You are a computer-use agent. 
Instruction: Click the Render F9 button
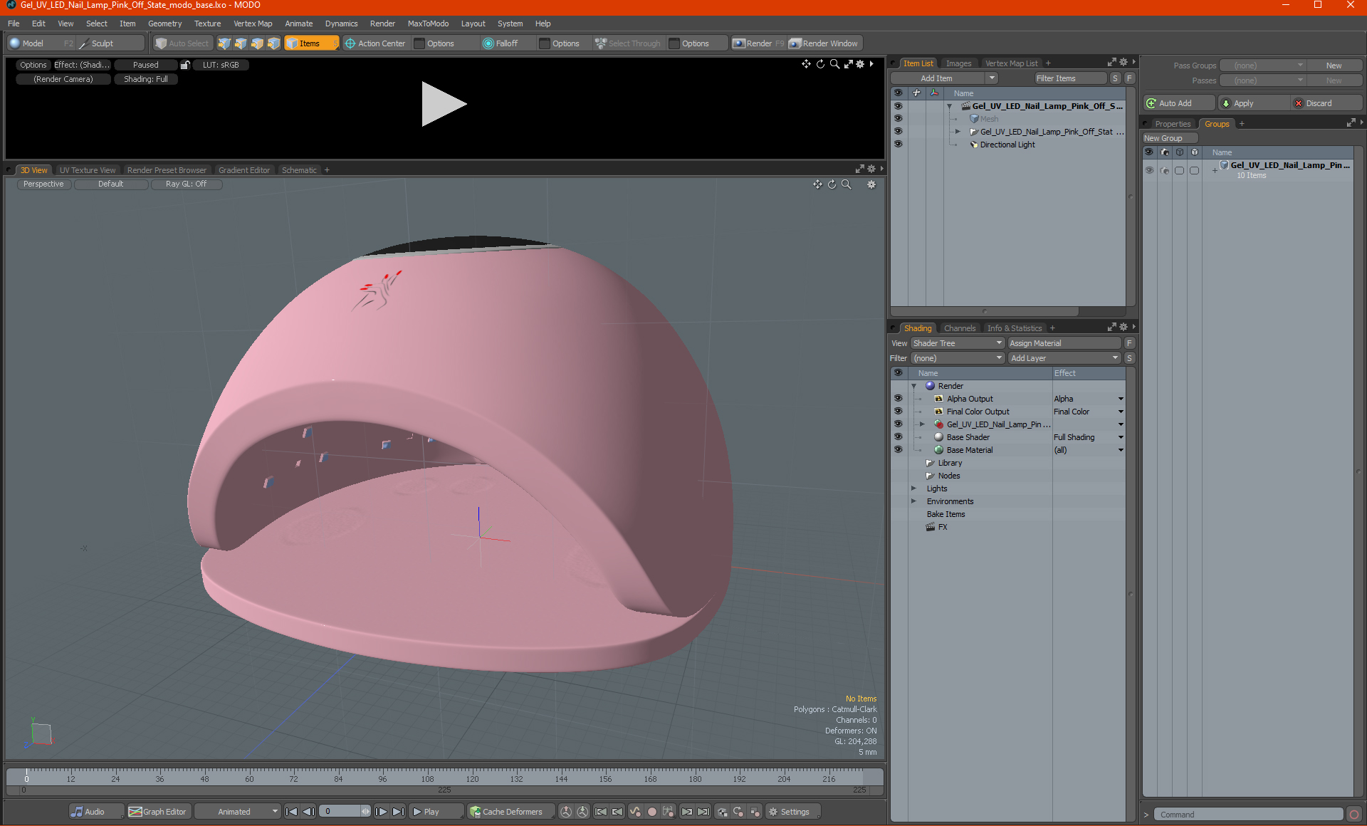(x=758, y=43)
